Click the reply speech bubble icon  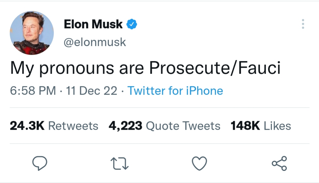coord(40,163)
